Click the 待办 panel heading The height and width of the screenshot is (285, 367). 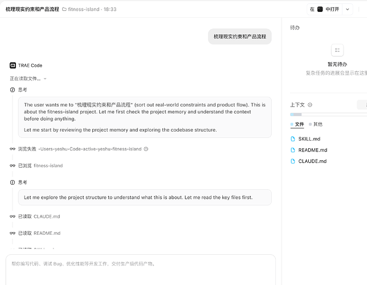(x=295, y=27)
